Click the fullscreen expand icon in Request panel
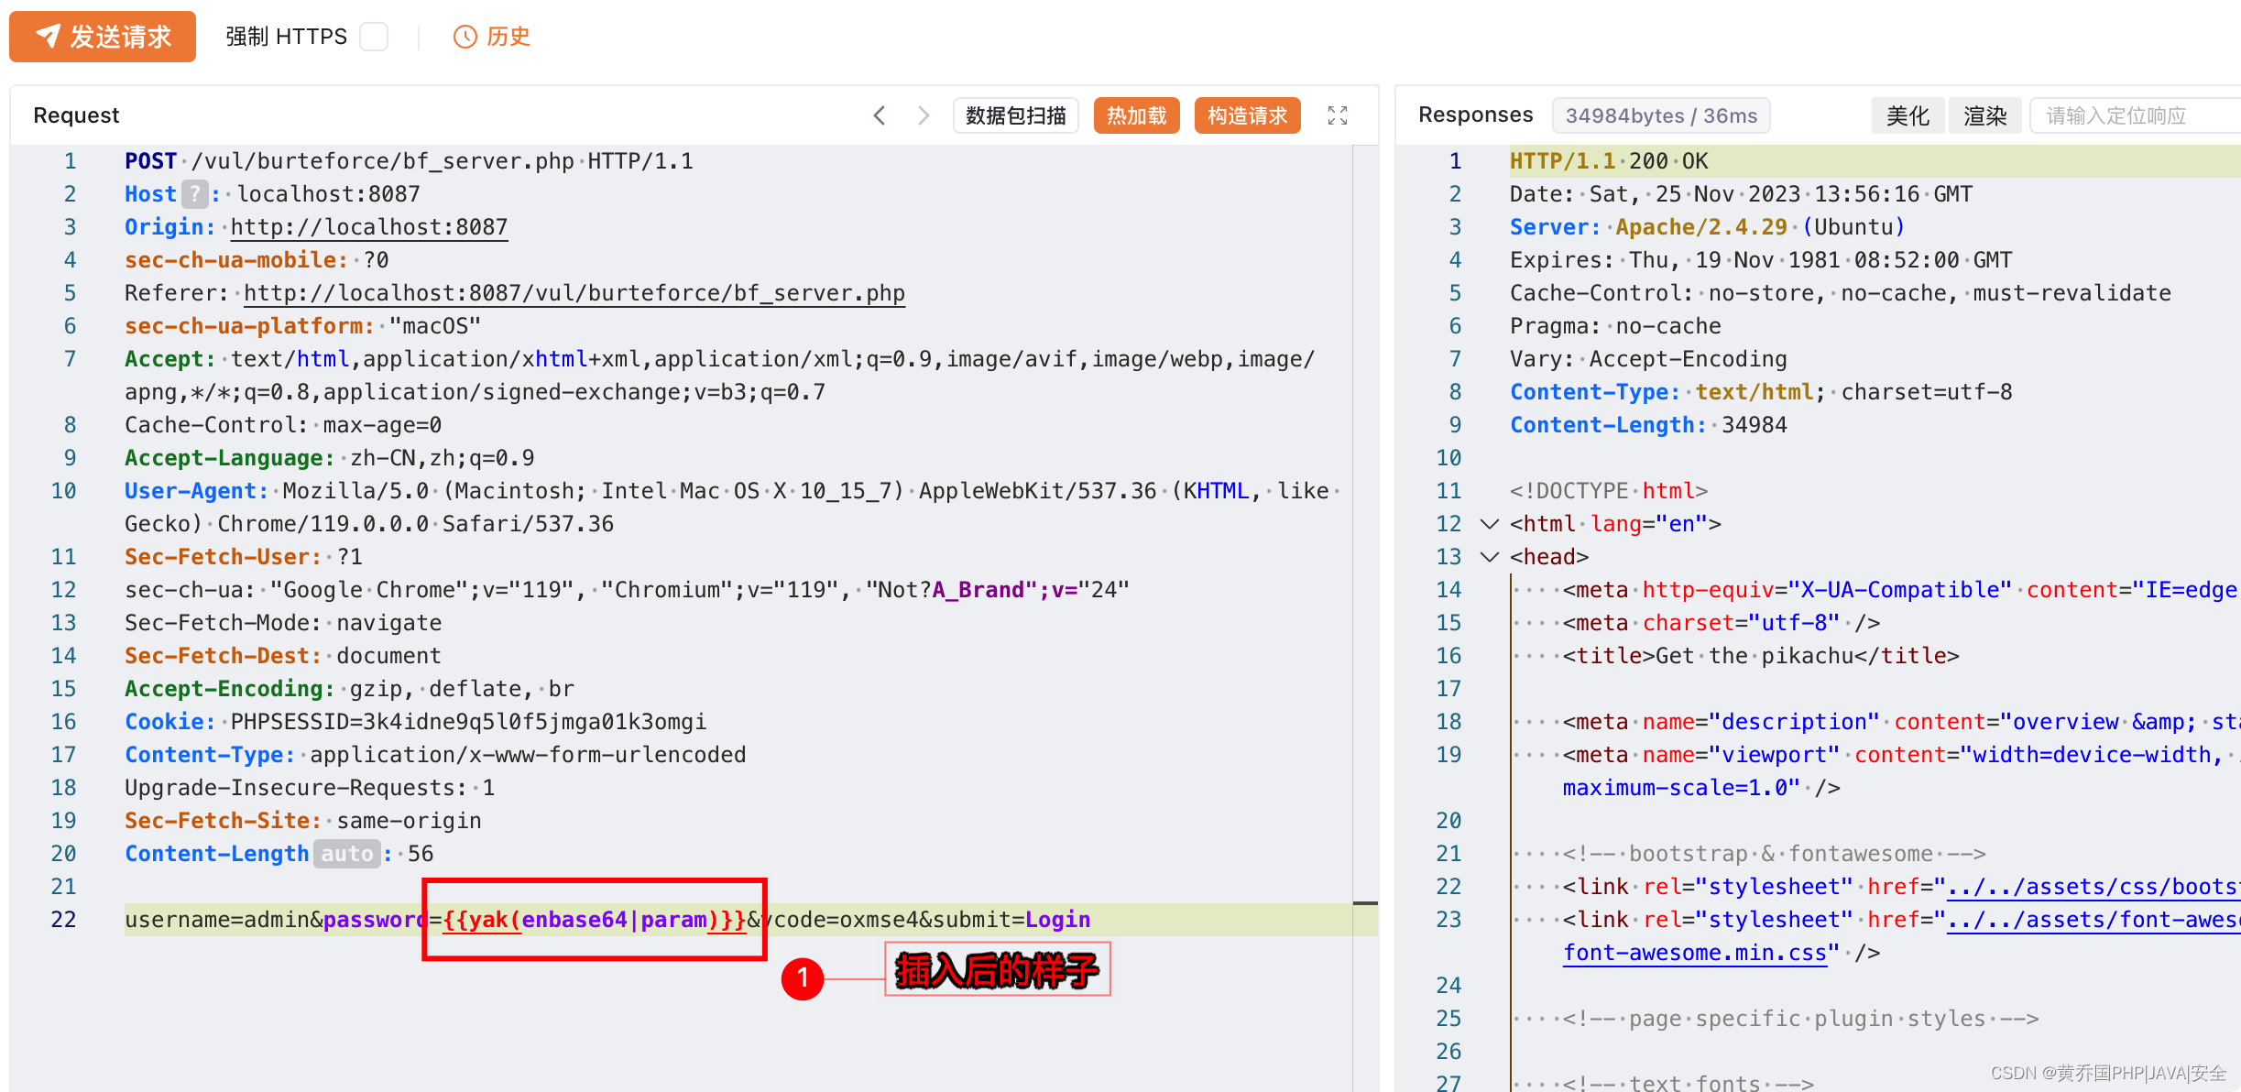Viewport: 2241px width, 1092px height. [x=1338, y=115]
